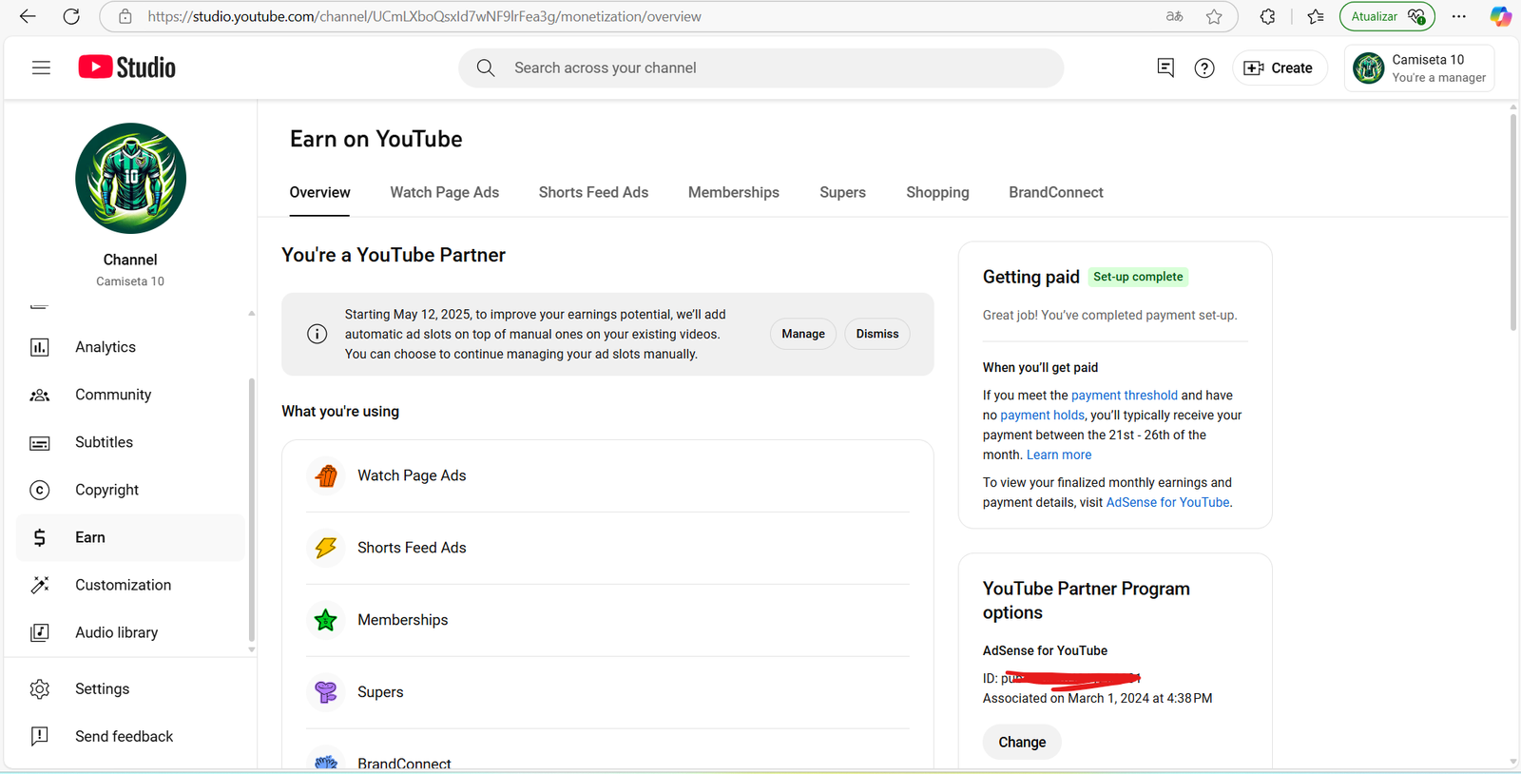Open Camiseta 10 account avatar
The image size is (1521, 774).
[1369, 68]
